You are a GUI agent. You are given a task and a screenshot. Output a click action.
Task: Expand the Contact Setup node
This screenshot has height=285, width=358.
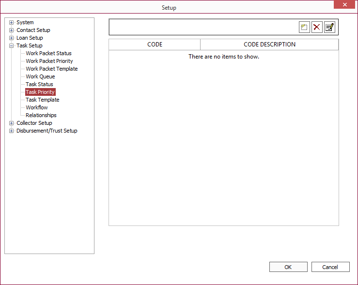[x=11, y=30]
